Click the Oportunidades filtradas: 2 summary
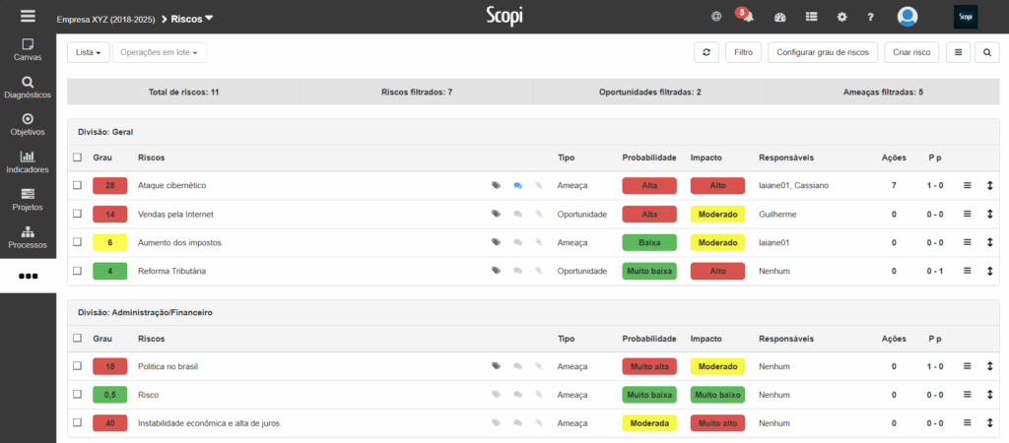 [x=649, y=92]
